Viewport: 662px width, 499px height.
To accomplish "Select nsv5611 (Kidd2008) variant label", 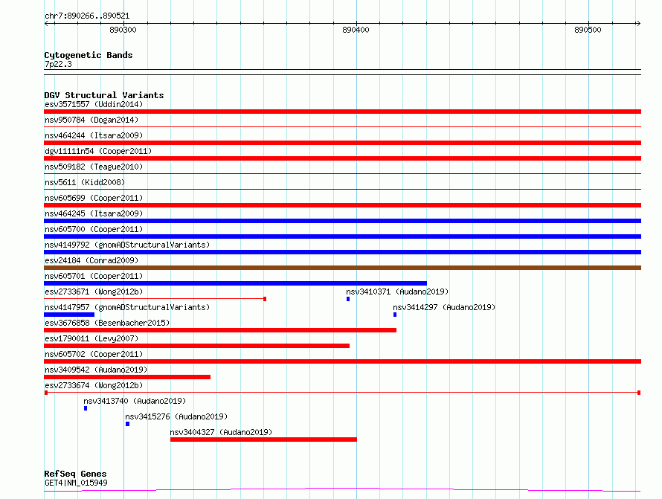I will (x=85, y=182).
